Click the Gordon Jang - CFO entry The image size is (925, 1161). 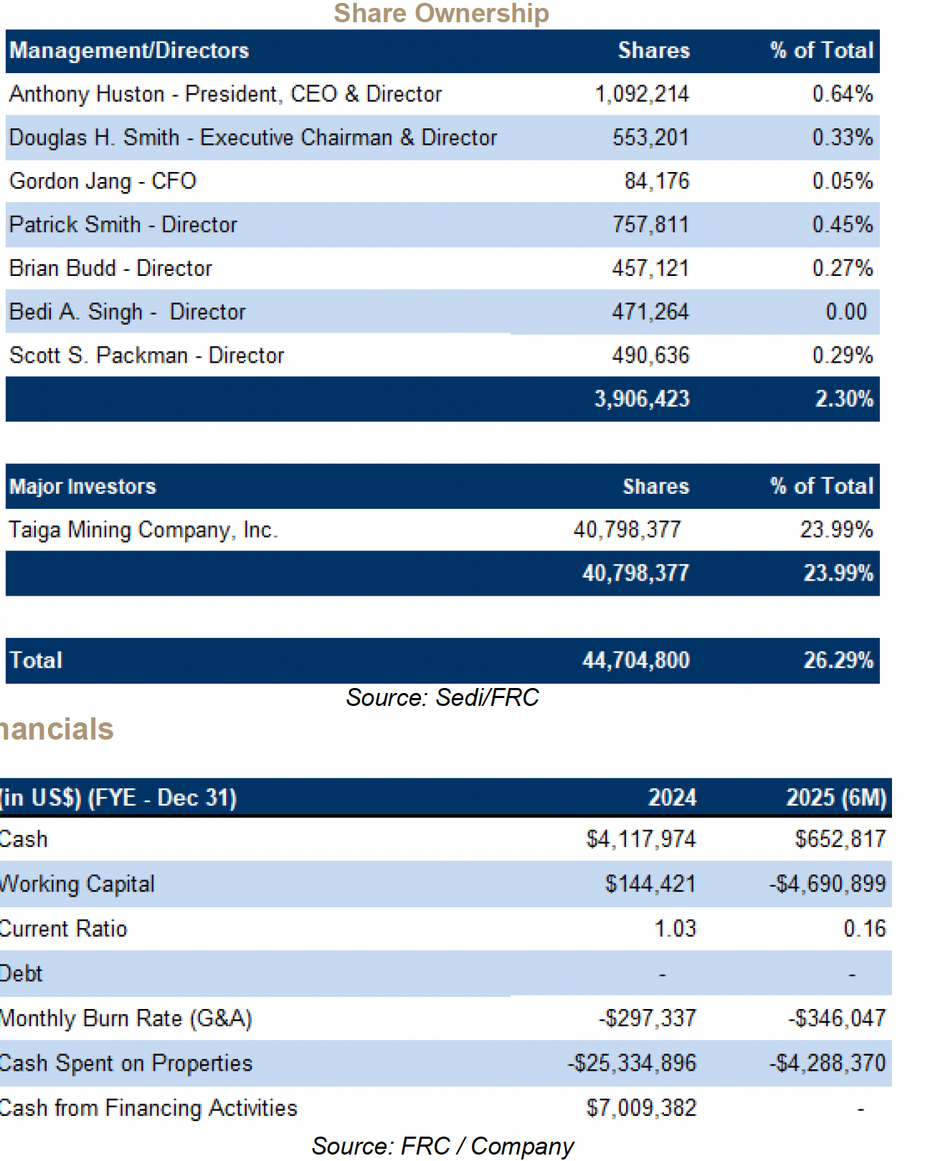pyautogui.click(x=103, y=181)
